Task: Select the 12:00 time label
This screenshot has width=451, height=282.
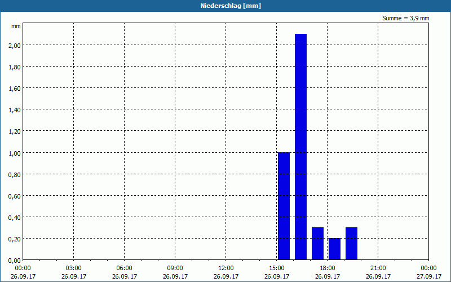Action: (x=226, y=268)
